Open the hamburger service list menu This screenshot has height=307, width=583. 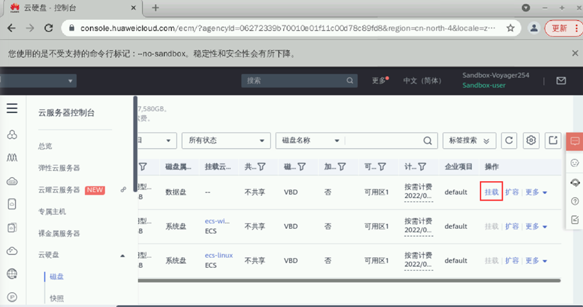click(12, 108)
